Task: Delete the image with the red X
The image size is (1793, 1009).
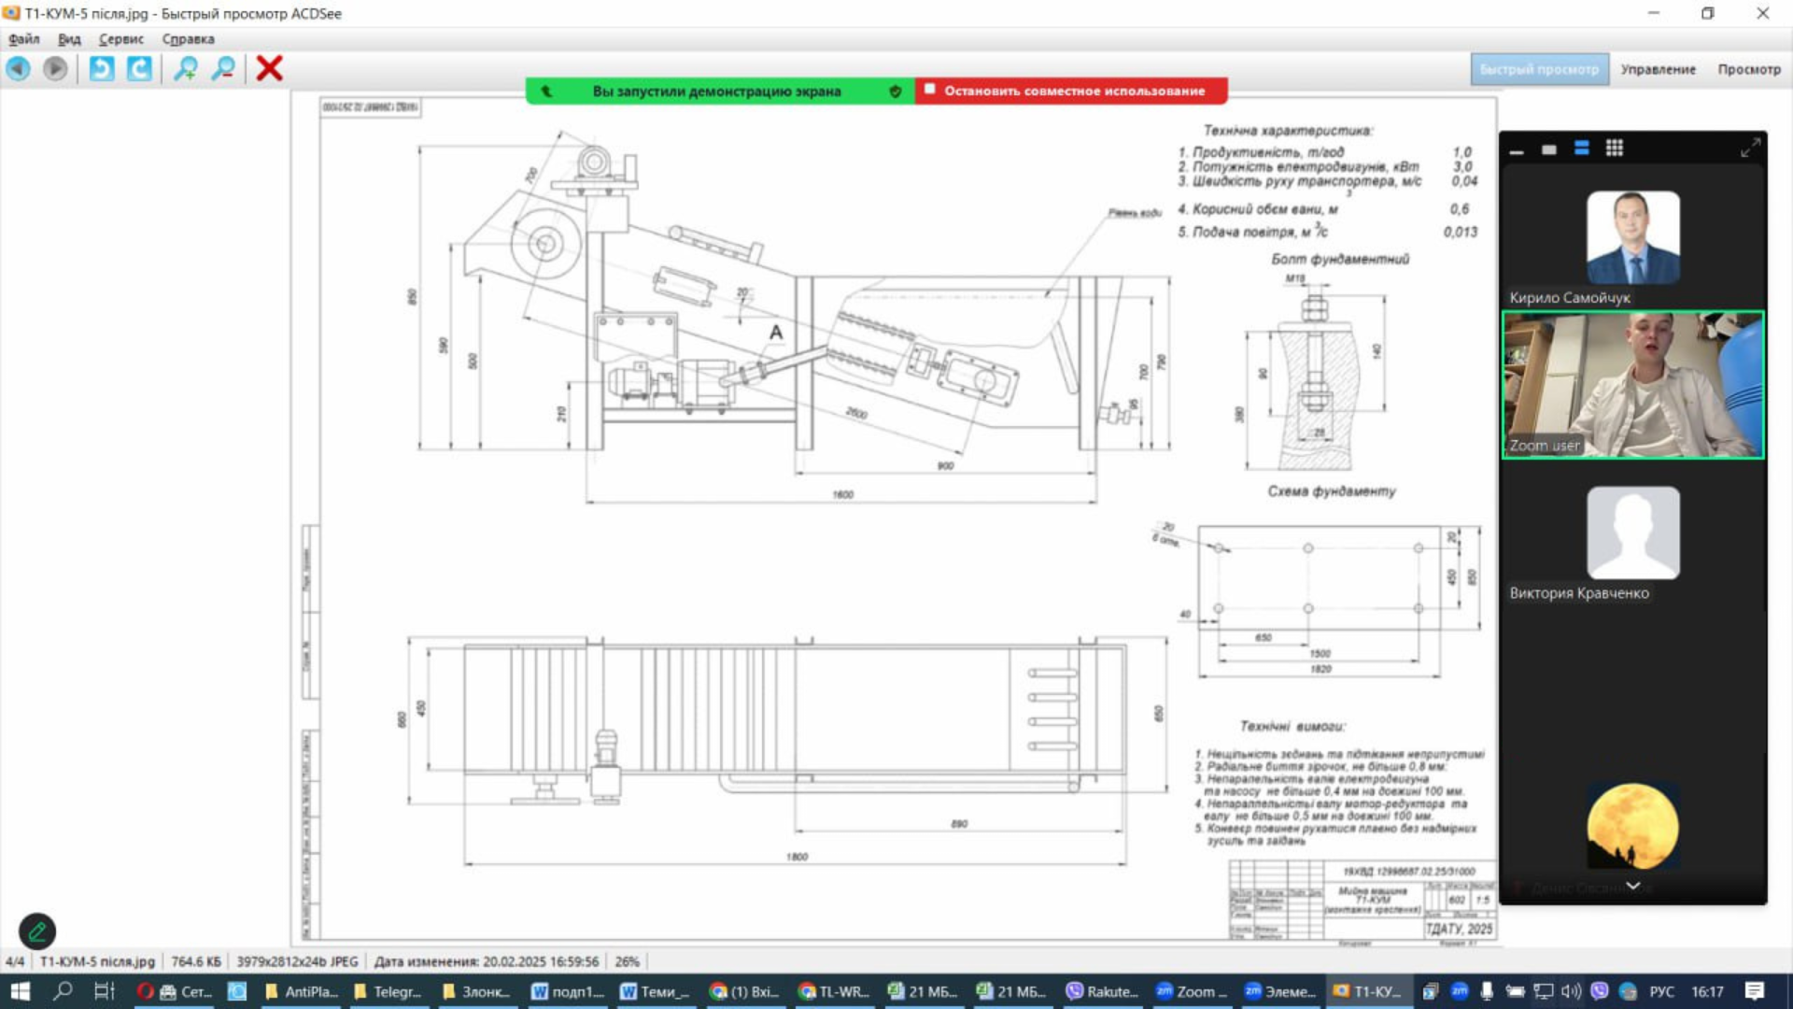Action: 270,68
